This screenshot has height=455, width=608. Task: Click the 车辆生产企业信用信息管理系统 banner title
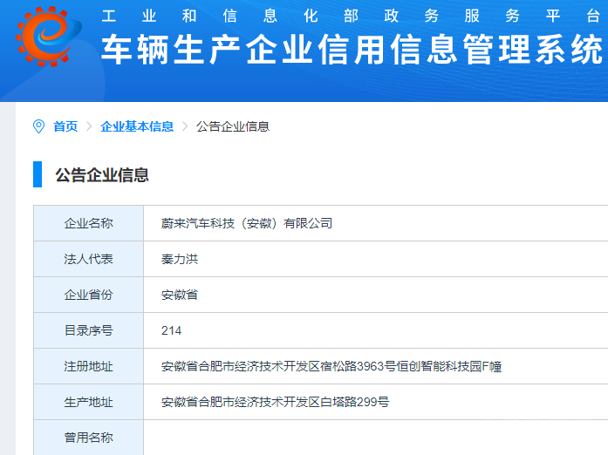point(352,49)
